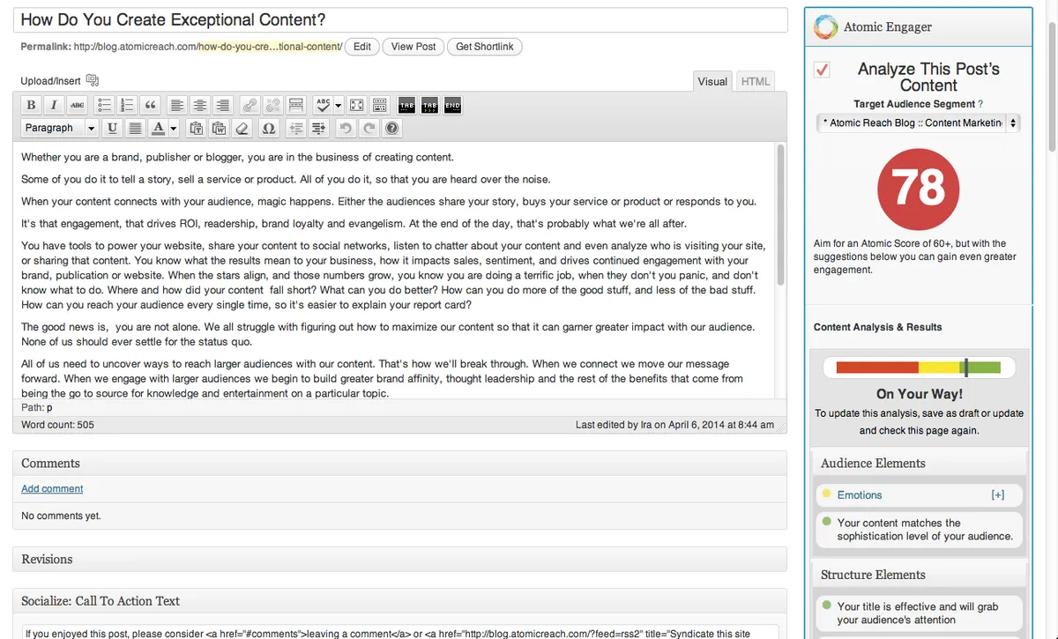Expand the Revisions panel header
Screen dimensions: 1058x639
[399, 559]
